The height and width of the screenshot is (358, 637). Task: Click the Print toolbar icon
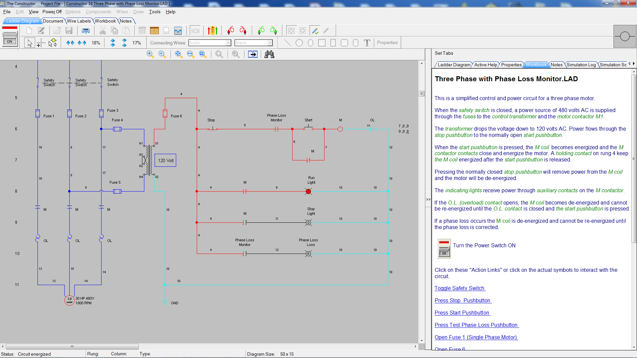[86, 31]
